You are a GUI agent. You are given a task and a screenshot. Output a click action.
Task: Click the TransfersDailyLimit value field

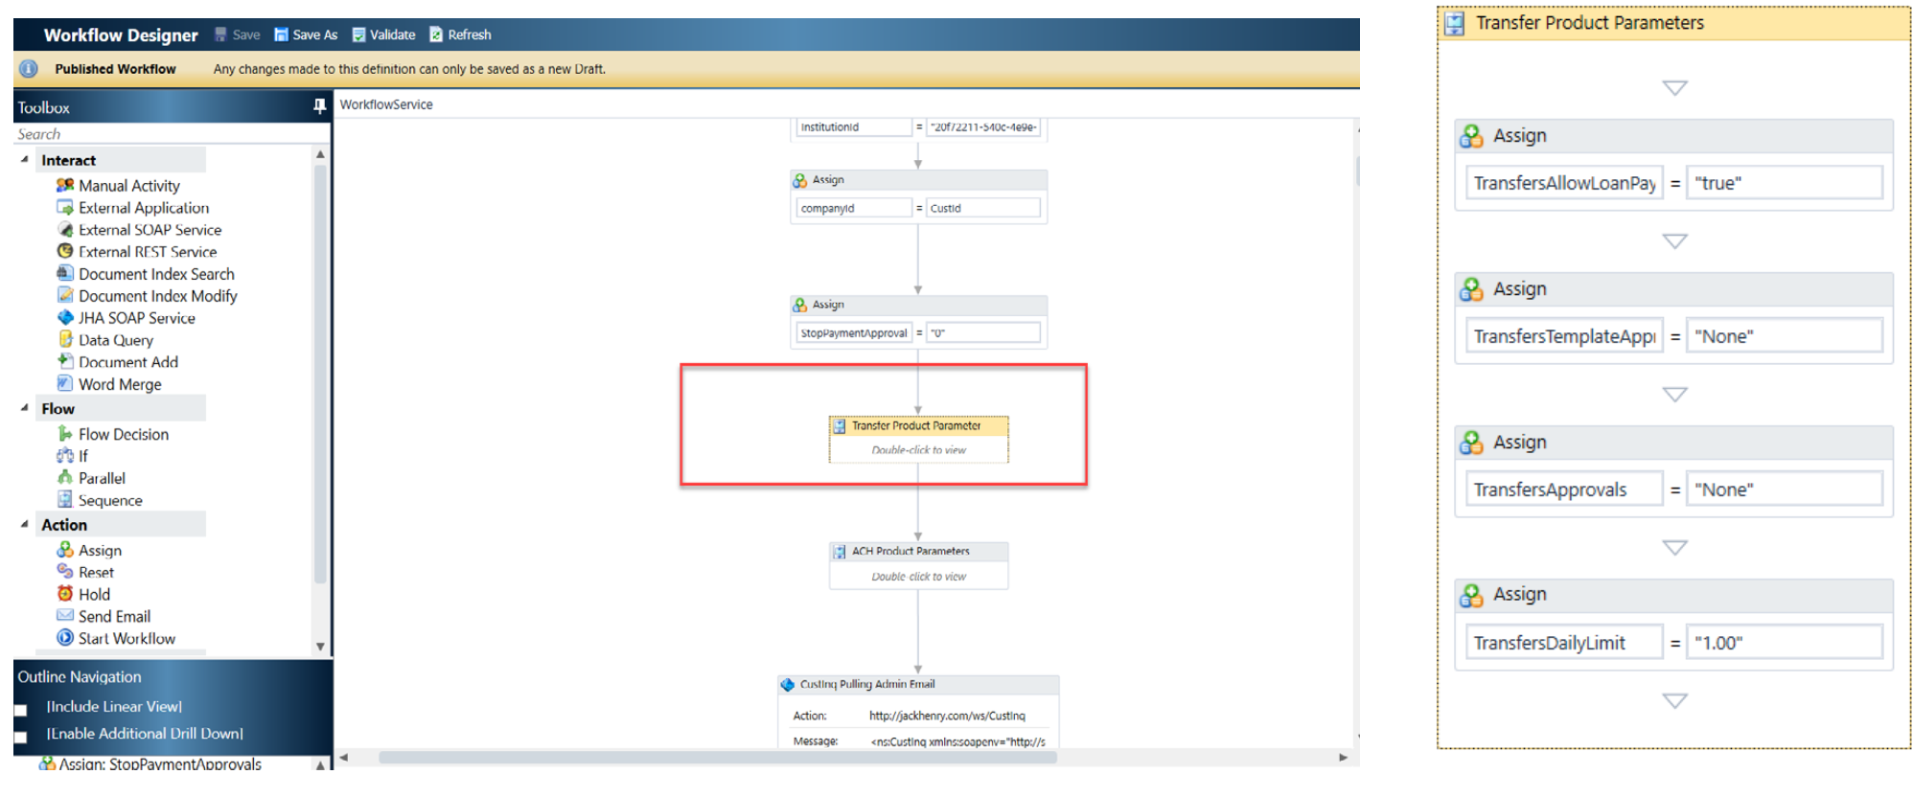1784,643
